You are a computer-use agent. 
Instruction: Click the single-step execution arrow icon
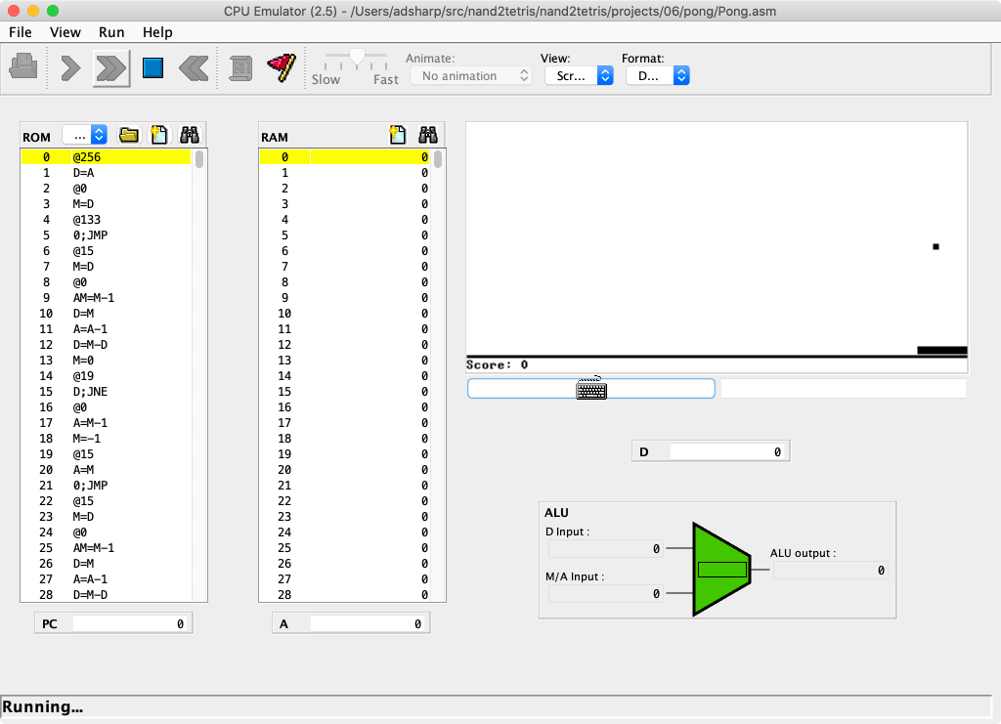[x=68, y=67]
